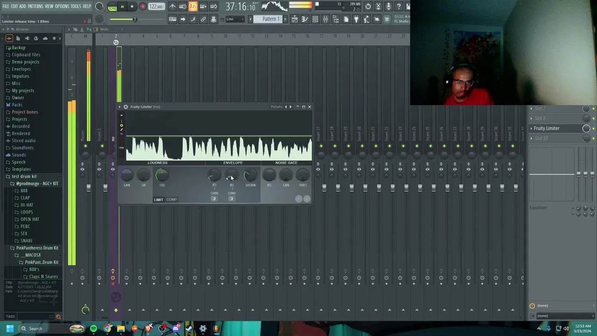Open the EDIT menu
This screenshot has height=336, width=597.
click(14, 7)
